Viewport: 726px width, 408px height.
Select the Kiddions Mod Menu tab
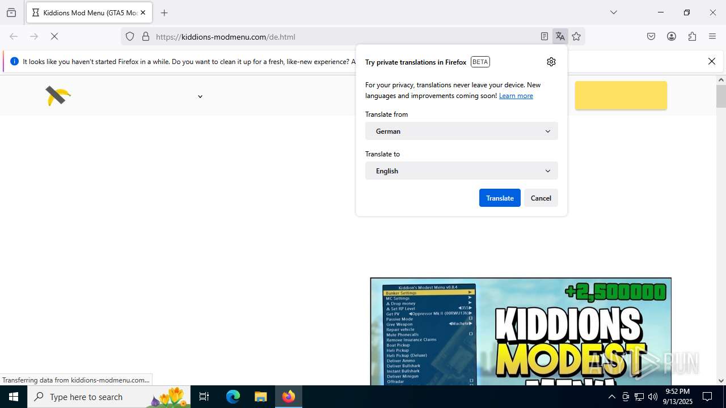(89, 12)
